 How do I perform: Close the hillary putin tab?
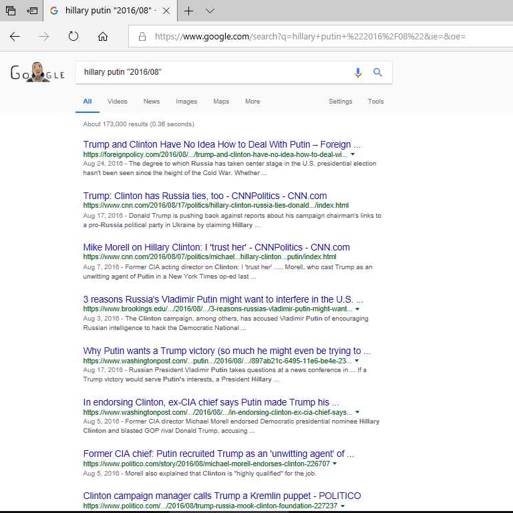pos(166,11)
